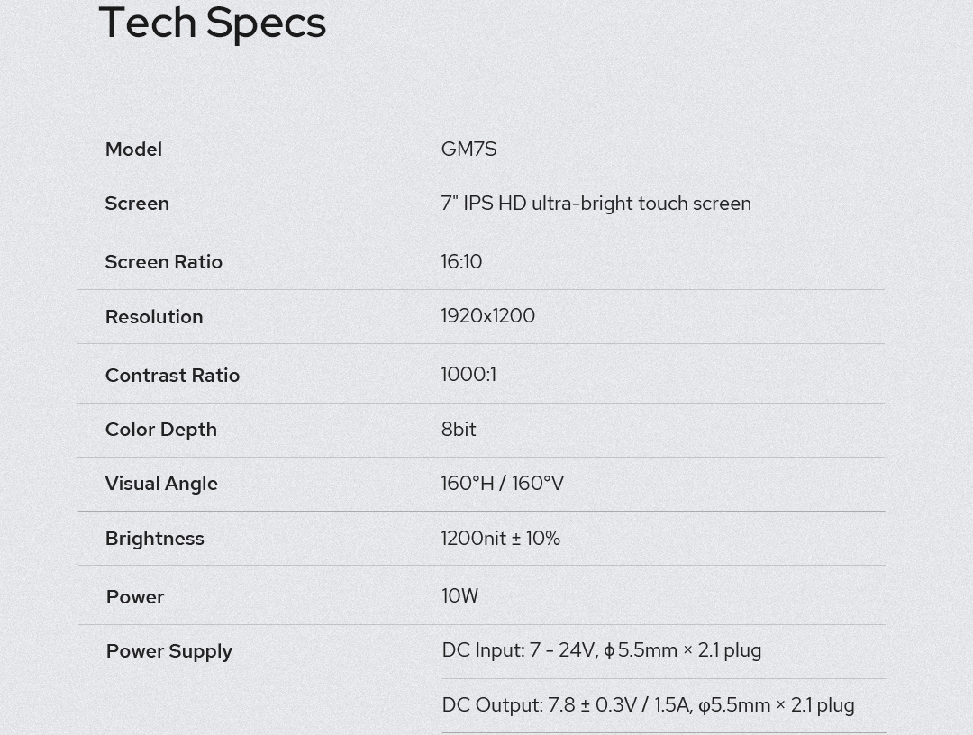Click the 1920x1200 resolution value
The width and height of the screenshot is (973, 735).
click(x=487, y=316)
